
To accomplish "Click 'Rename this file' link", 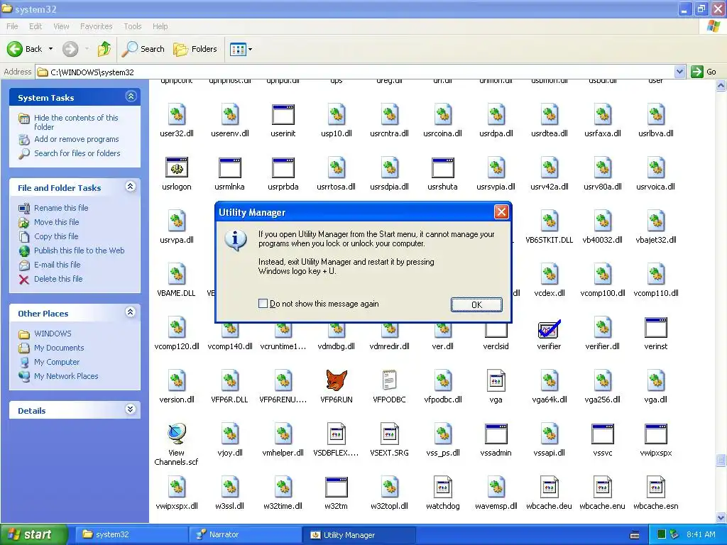I will 61,208.
